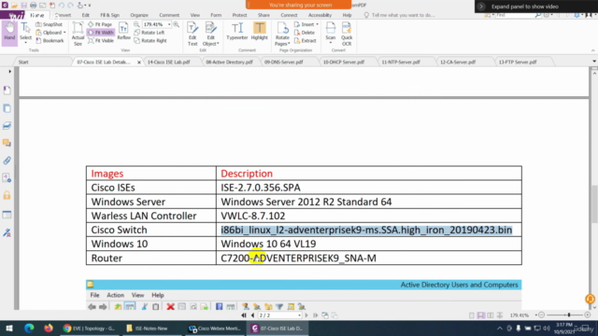Set view to Actual Size
Viewport: 598px width, 336px height.
78,34
